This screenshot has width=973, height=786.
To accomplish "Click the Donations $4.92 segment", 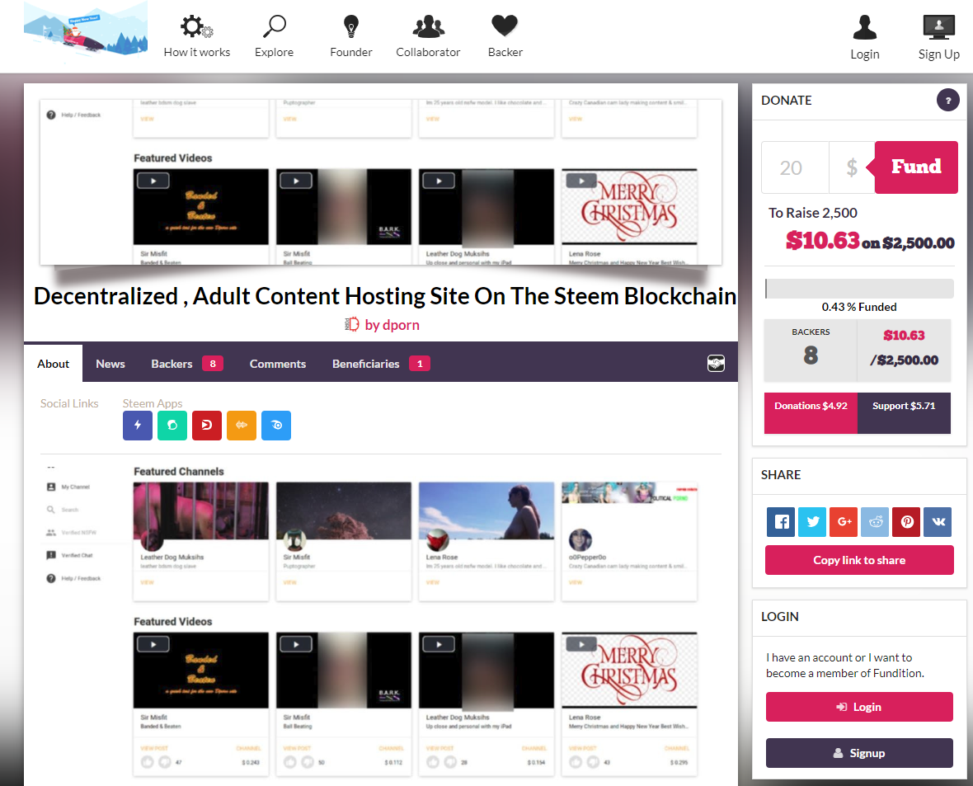I will (811, 413).
